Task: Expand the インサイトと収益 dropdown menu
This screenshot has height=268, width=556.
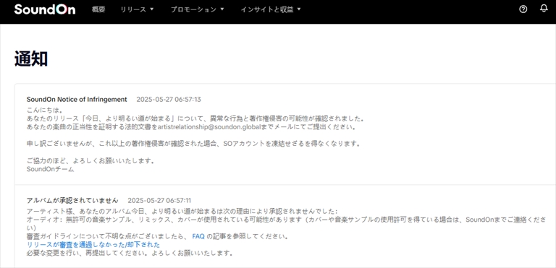Action: [271, 9]
